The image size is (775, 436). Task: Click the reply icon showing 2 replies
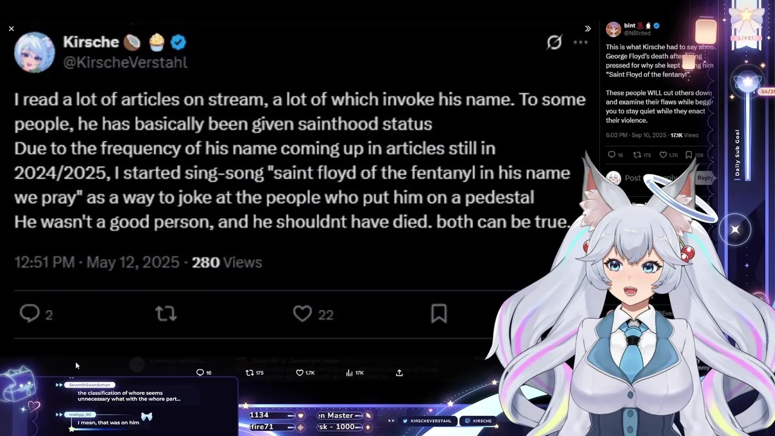[30, 313]
